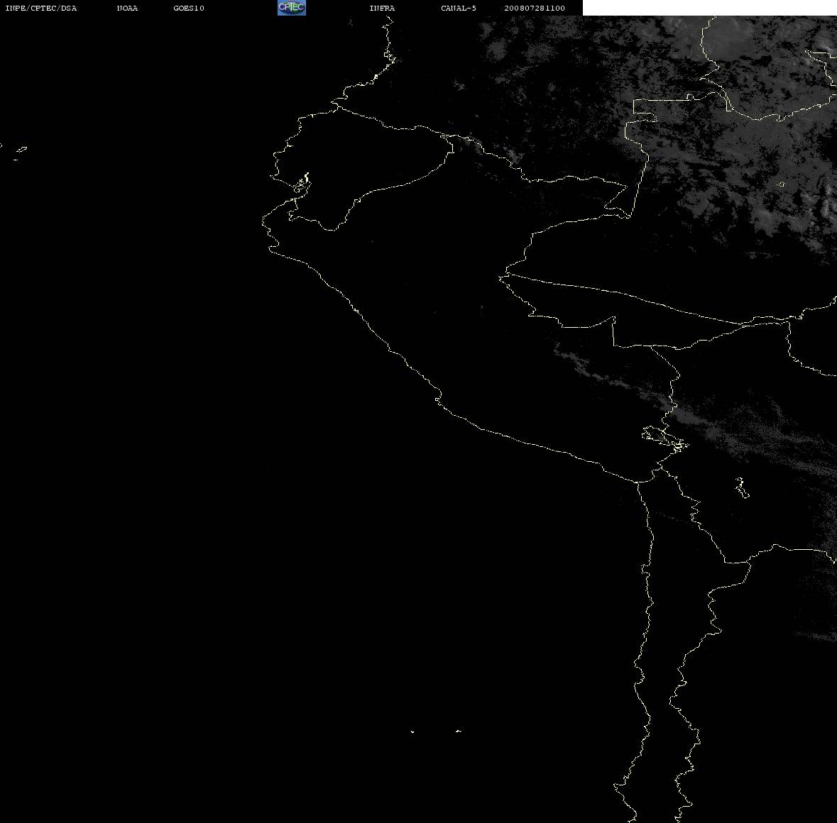Click the eastern small Pacific island dot

point(458,731)
